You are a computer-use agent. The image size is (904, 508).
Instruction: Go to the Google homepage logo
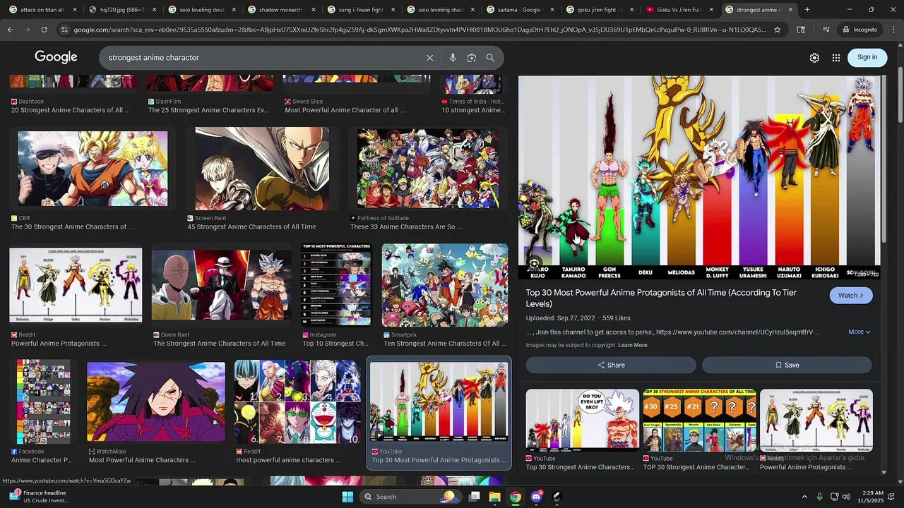[x=56, y=57]
